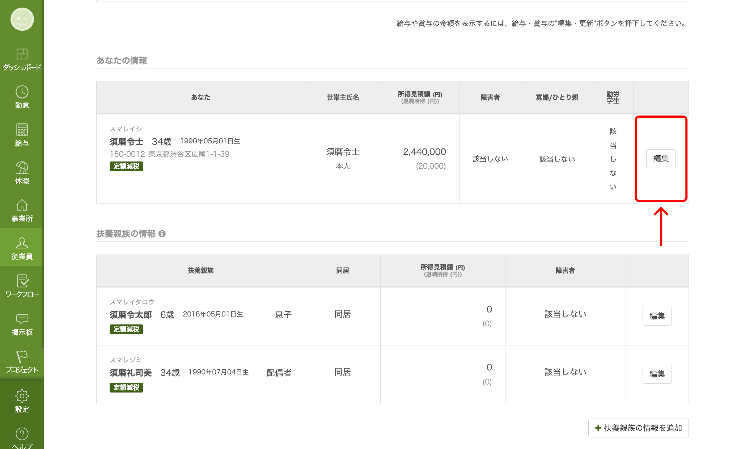Click the 扶養親族の情報 section heading

click(x=126, y=234)
